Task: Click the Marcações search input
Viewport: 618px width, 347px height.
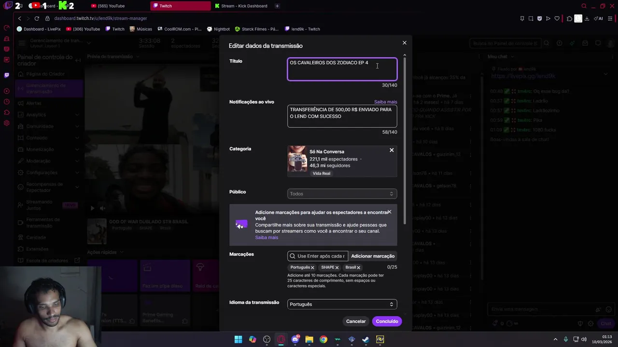Action: tap(317, 256)
